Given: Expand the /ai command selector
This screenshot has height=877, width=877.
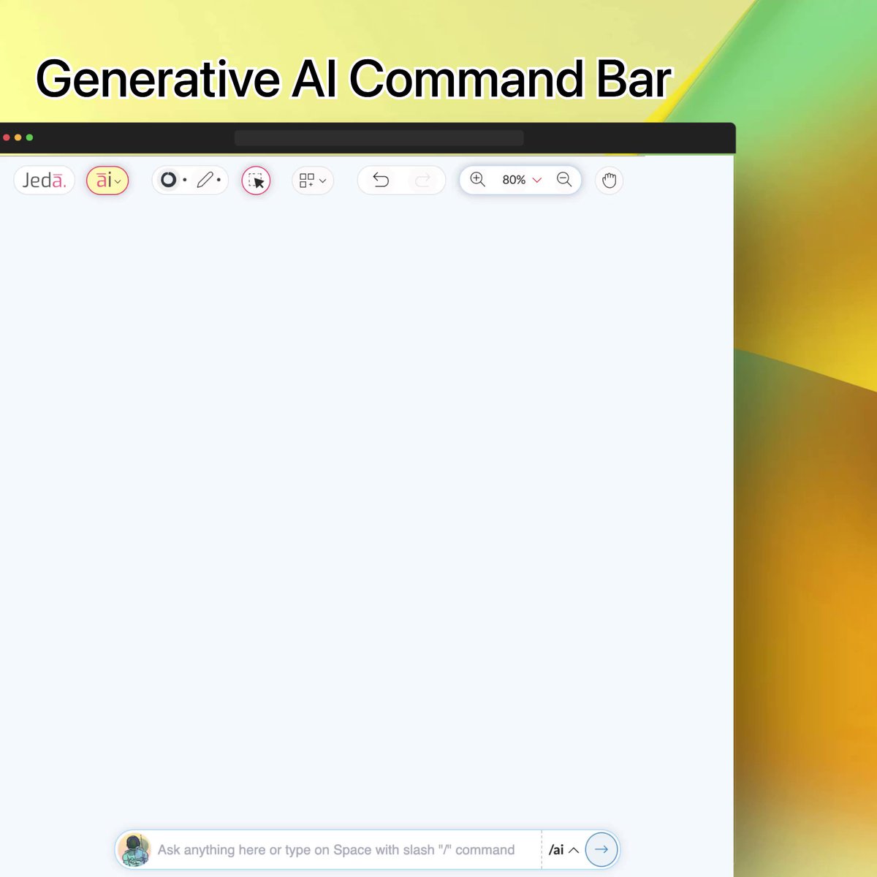Looking at the screenshot, I should (x=573, y=850).
